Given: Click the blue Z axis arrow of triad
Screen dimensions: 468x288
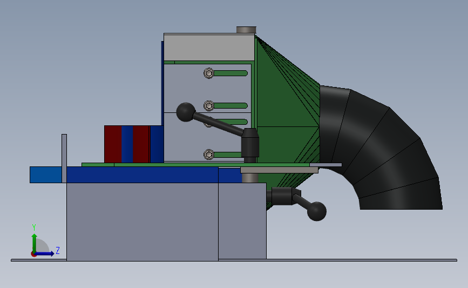Looking at the screenshot, I should 45,254.
